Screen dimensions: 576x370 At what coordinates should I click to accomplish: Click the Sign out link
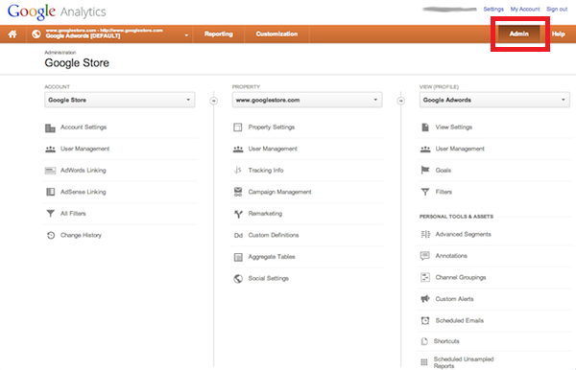(557, 10)
